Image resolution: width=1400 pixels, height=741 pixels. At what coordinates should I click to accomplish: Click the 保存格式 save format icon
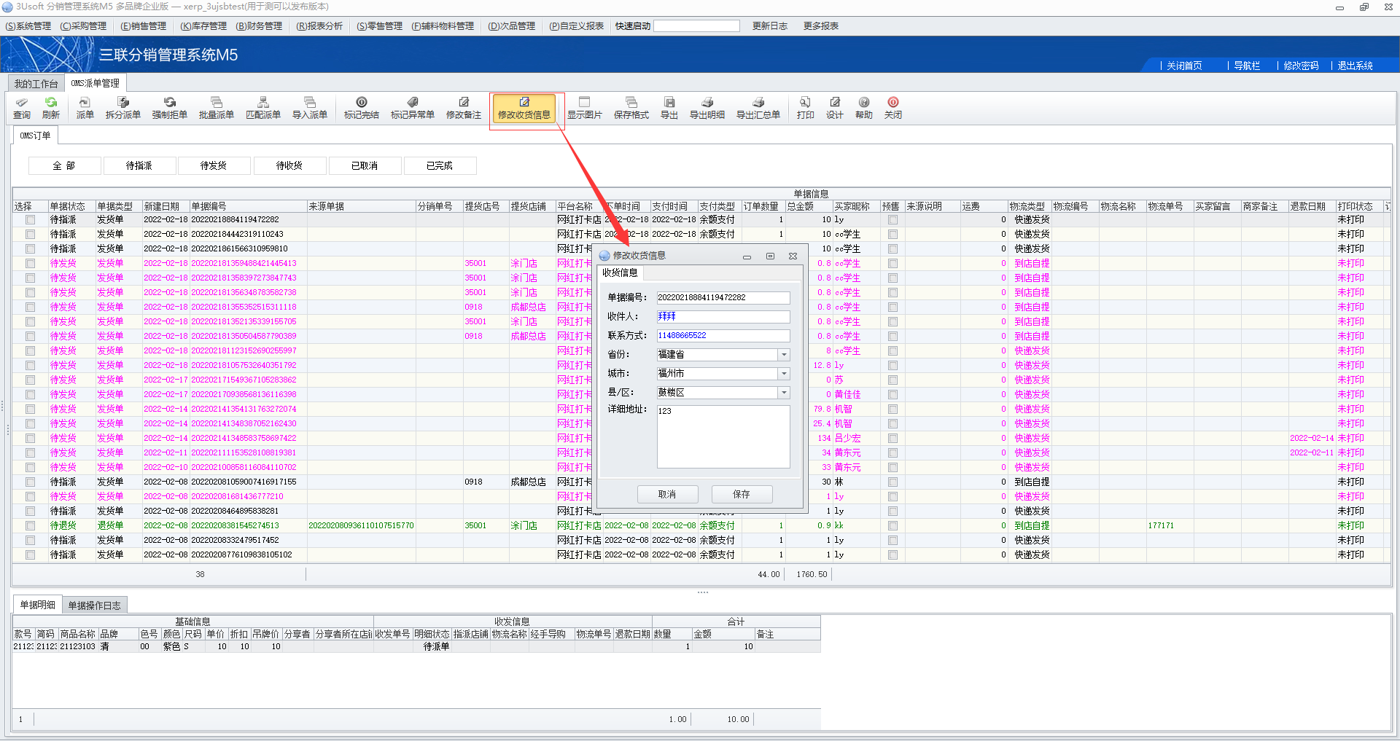[x=631, y=108]
